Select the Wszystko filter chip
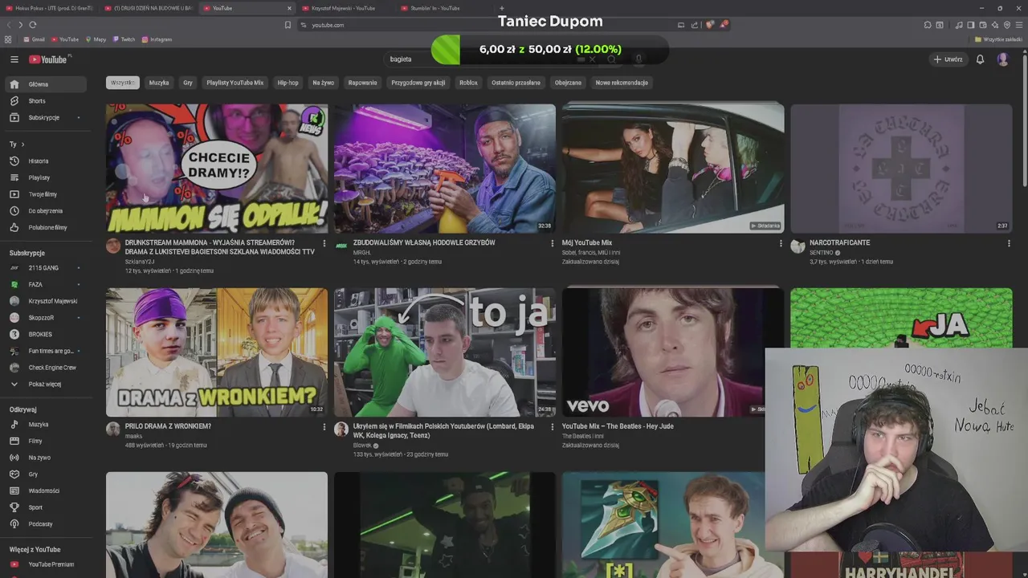The width and height of the screenshot is (1028, 578). [123, 83]
